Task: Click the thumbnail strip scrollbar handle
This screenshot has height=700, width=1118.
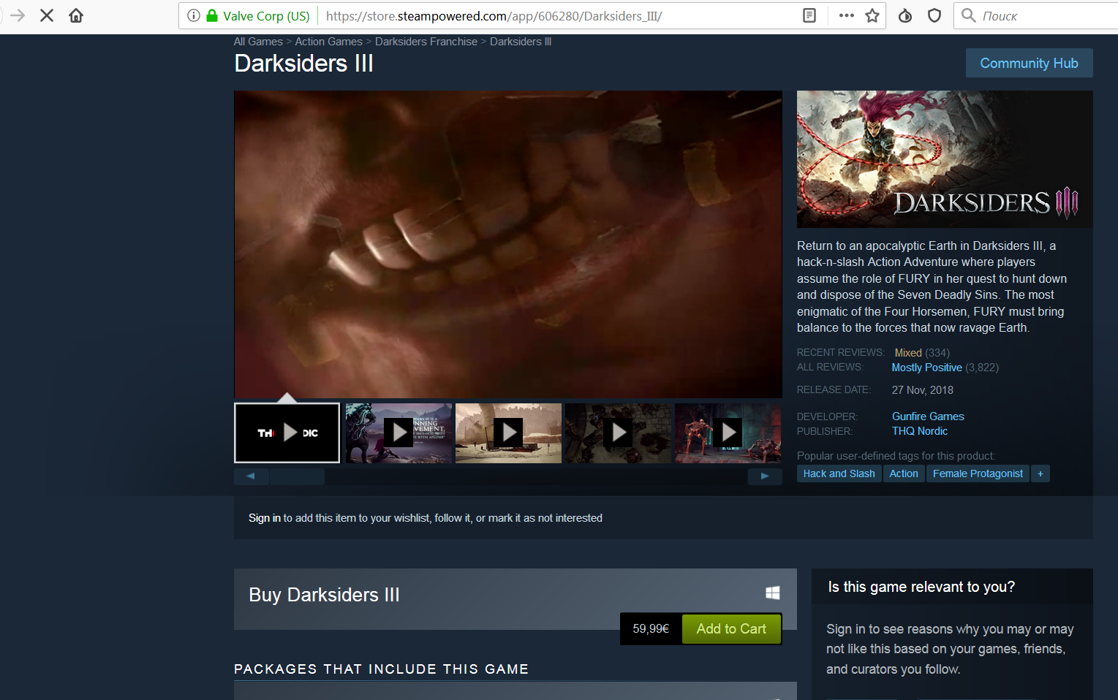Action: pos(297,476)
